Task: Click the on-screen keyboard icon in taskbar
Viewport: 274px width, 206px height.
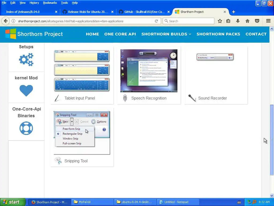Action: [x=239, y=202]
